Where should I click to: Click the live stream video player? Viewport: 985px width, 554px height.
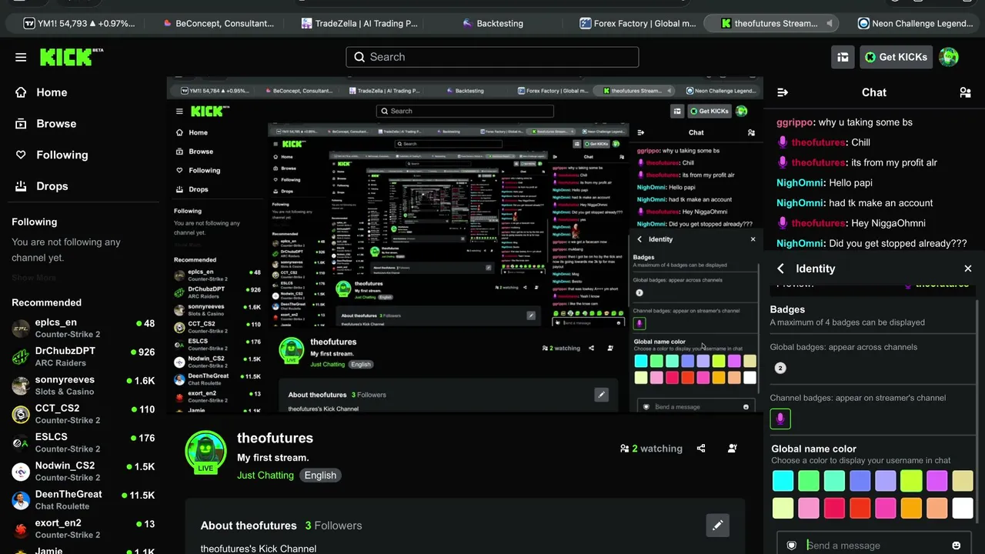[465, 245]
